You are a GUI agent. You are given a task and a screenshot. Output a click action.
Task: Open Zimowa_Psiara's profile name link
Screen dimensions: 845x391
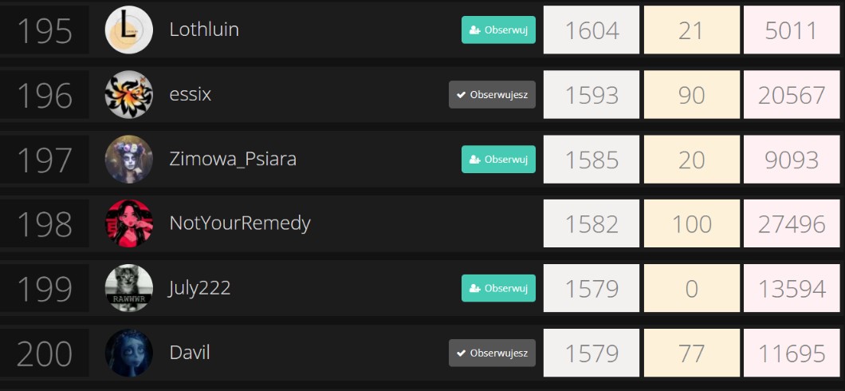233,159
